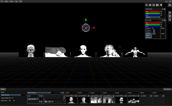Toggle Point Light visibility eye icon
The image size is (172, 106).
coord(163,20)
